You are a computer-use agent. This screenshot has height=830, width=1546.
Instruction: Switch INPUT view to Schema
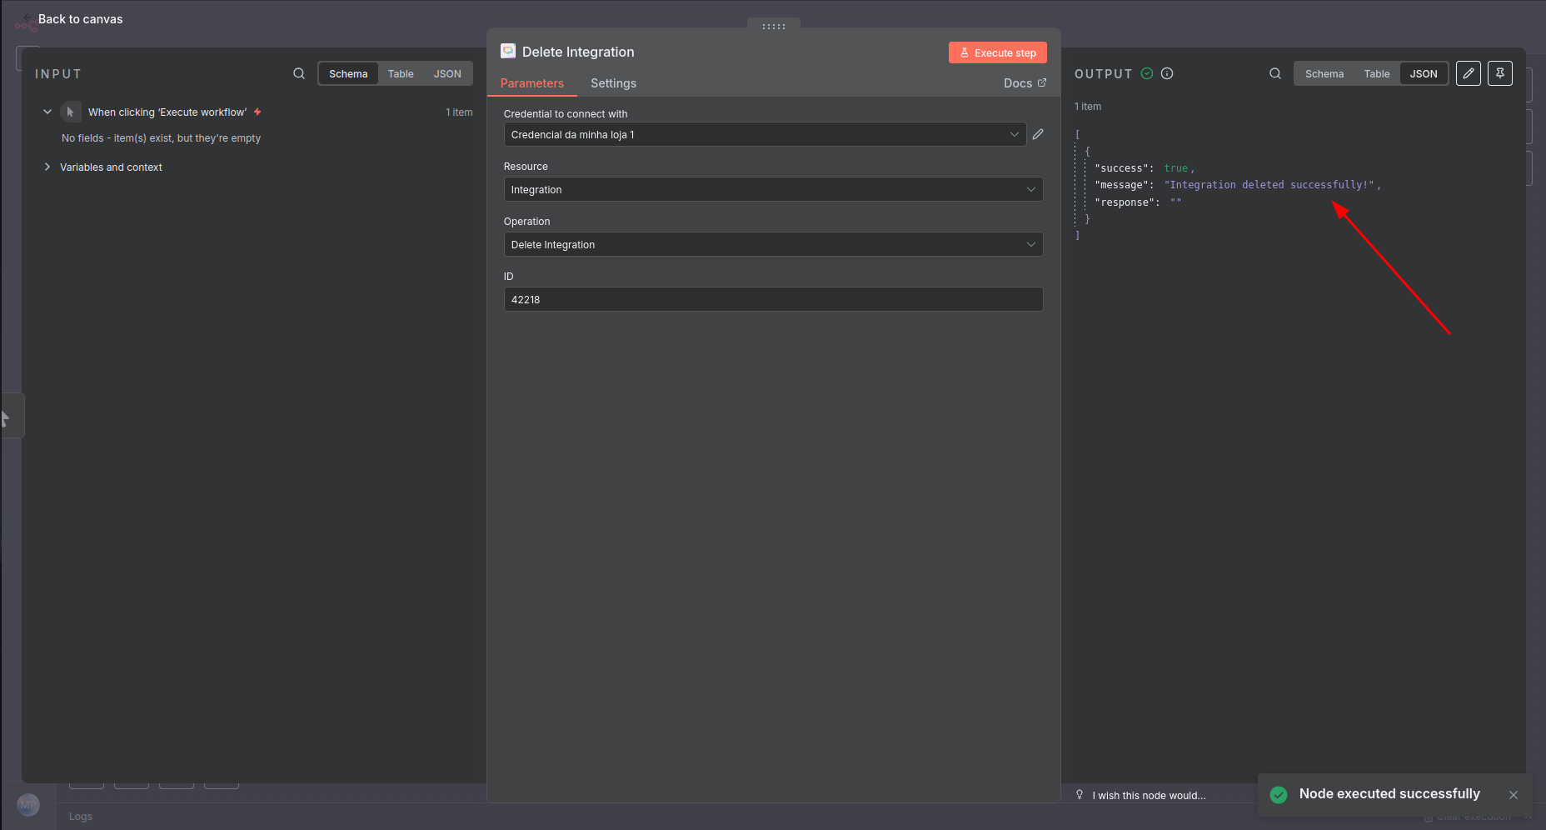pos(348,73)
